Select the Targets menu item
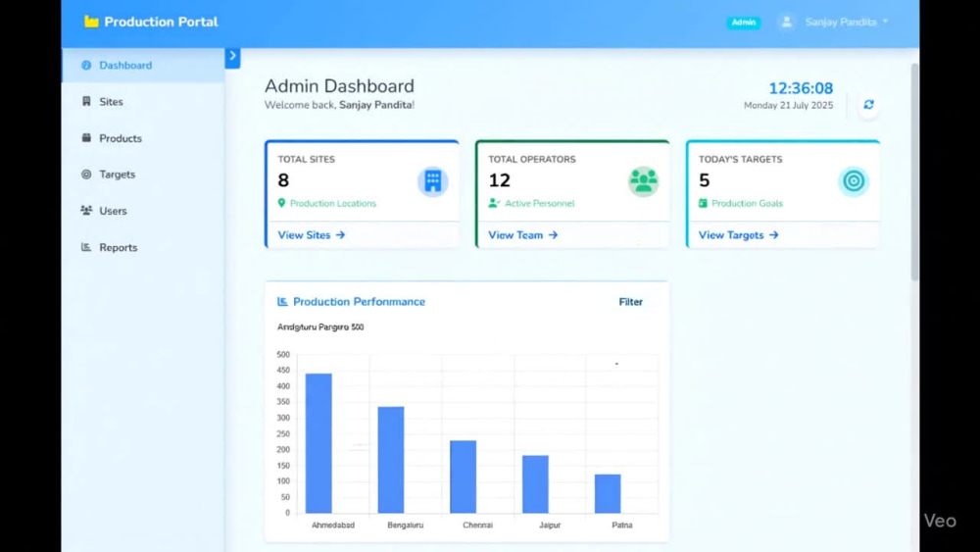The height and width of the screenshot is (552, 980). [144, 175]
